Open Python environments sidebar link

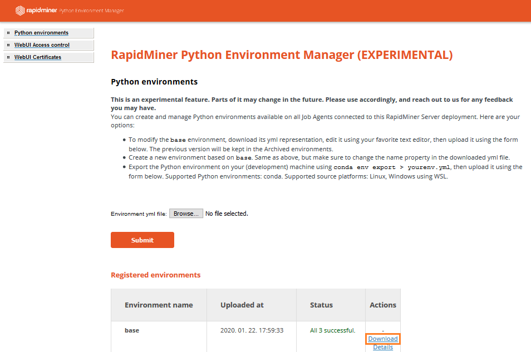[x=41, y=33]
